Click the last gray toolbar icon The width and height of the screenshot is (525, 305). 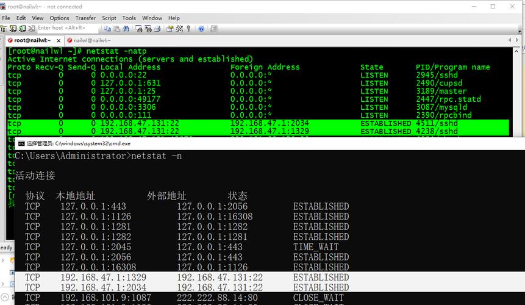click(214, 29)
